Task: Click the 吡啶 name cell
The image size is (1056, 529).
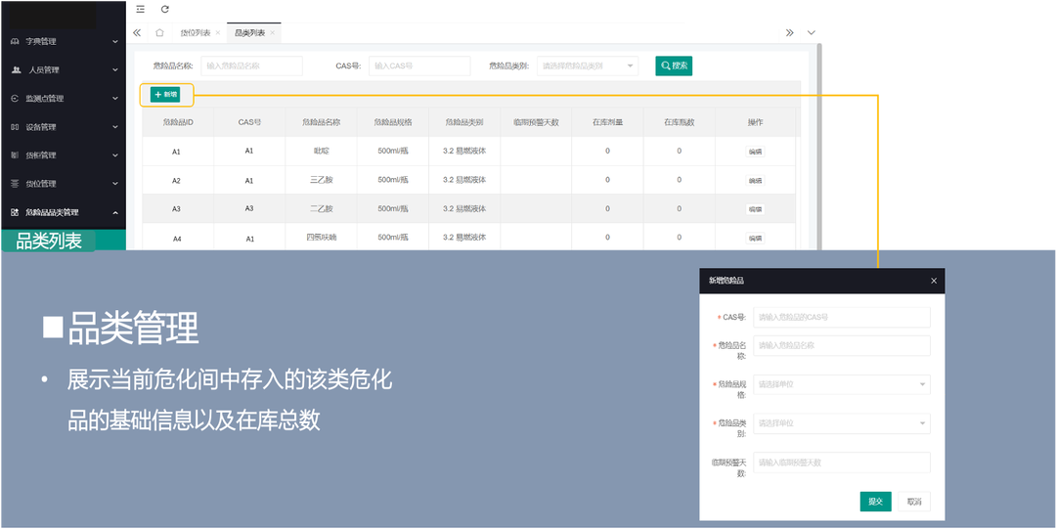Action: click(x=322, y=152)
